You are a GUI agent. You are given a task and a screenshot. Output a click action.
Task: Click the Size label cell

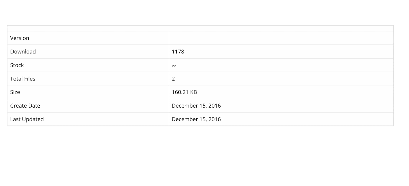click(x=15, y=92)
